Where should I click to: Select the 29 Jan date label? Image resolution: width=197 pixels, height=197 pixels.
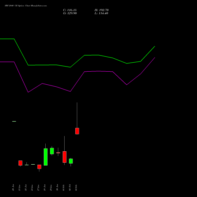pos(51,188)
